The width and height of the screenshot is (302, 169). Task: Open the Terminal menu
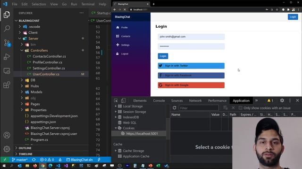click(x=88, y=4)
